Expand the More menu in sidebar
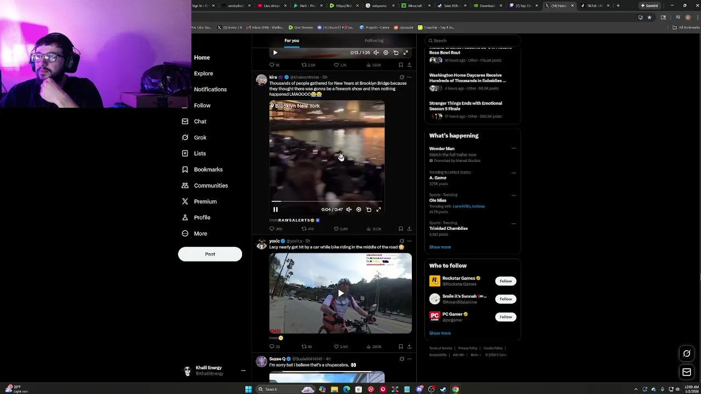The width and height of the screenshot is (701, 394). 194,234
